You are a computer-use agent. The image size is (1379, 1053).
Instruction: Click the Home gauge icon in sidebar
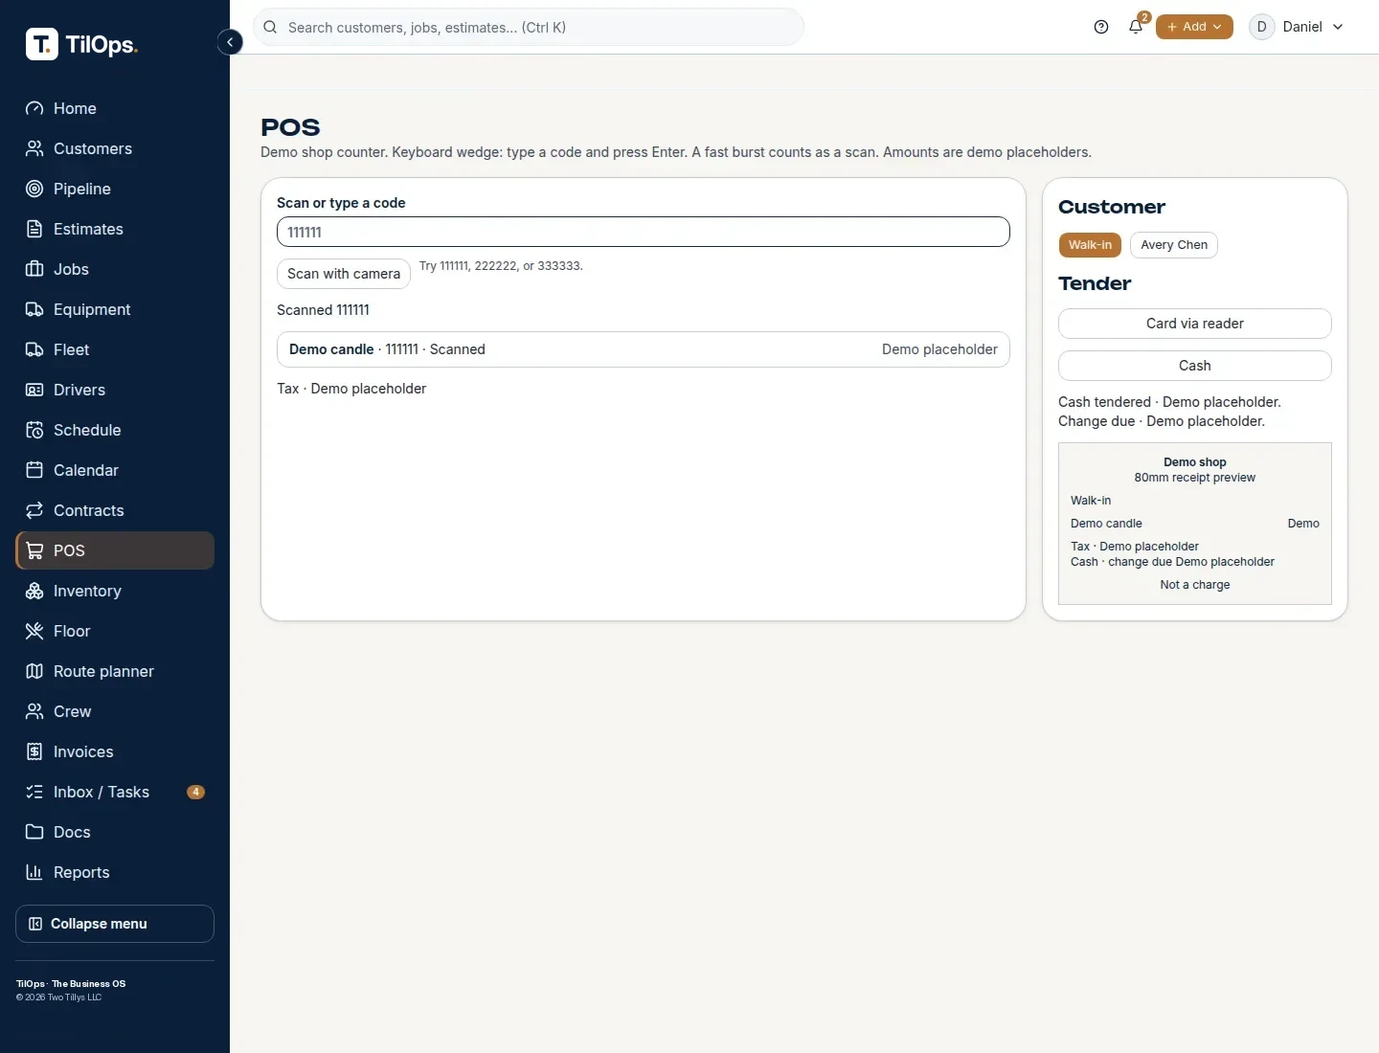tap(34, 108)
